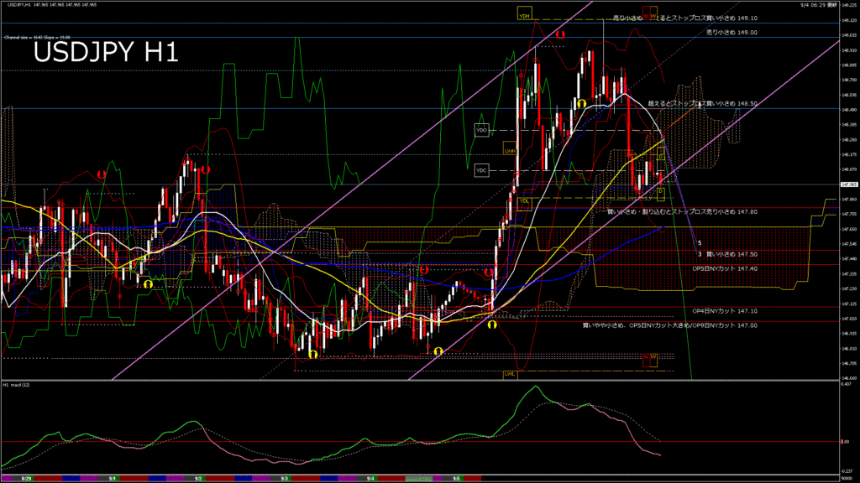Select the YDO yesterday-open label box
This screenshot has height=483, width=860.
pos(481,131)
